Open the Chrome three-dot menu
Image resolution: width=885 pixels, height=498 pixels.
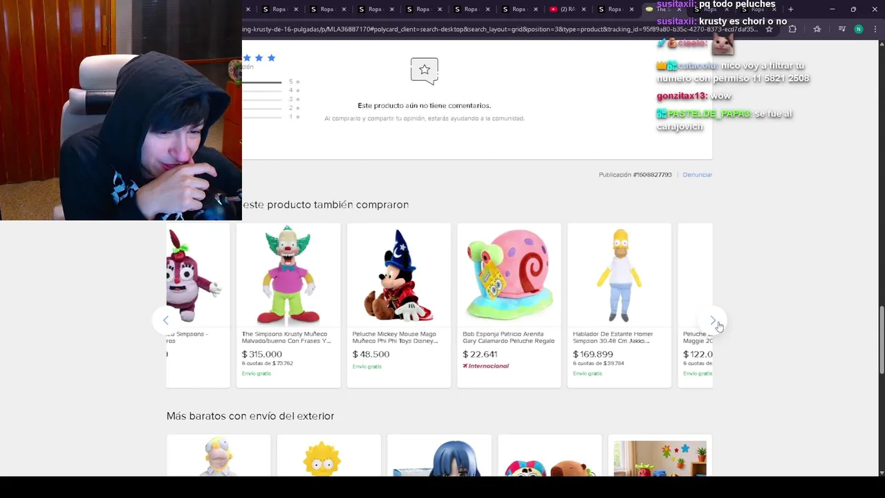point(875,29)
